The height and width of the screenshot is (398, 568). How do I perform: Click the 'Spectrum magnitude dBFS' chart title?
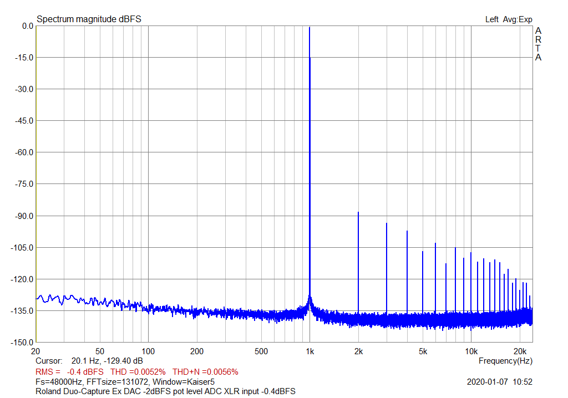(x=89, y=19)
